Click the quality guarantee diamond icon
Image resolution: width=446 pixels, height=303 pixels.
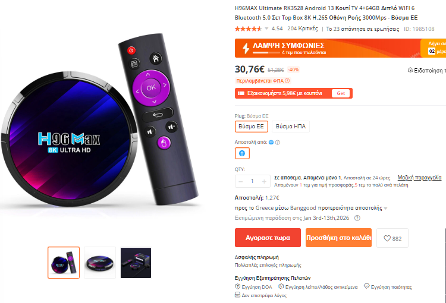point(367,286)
